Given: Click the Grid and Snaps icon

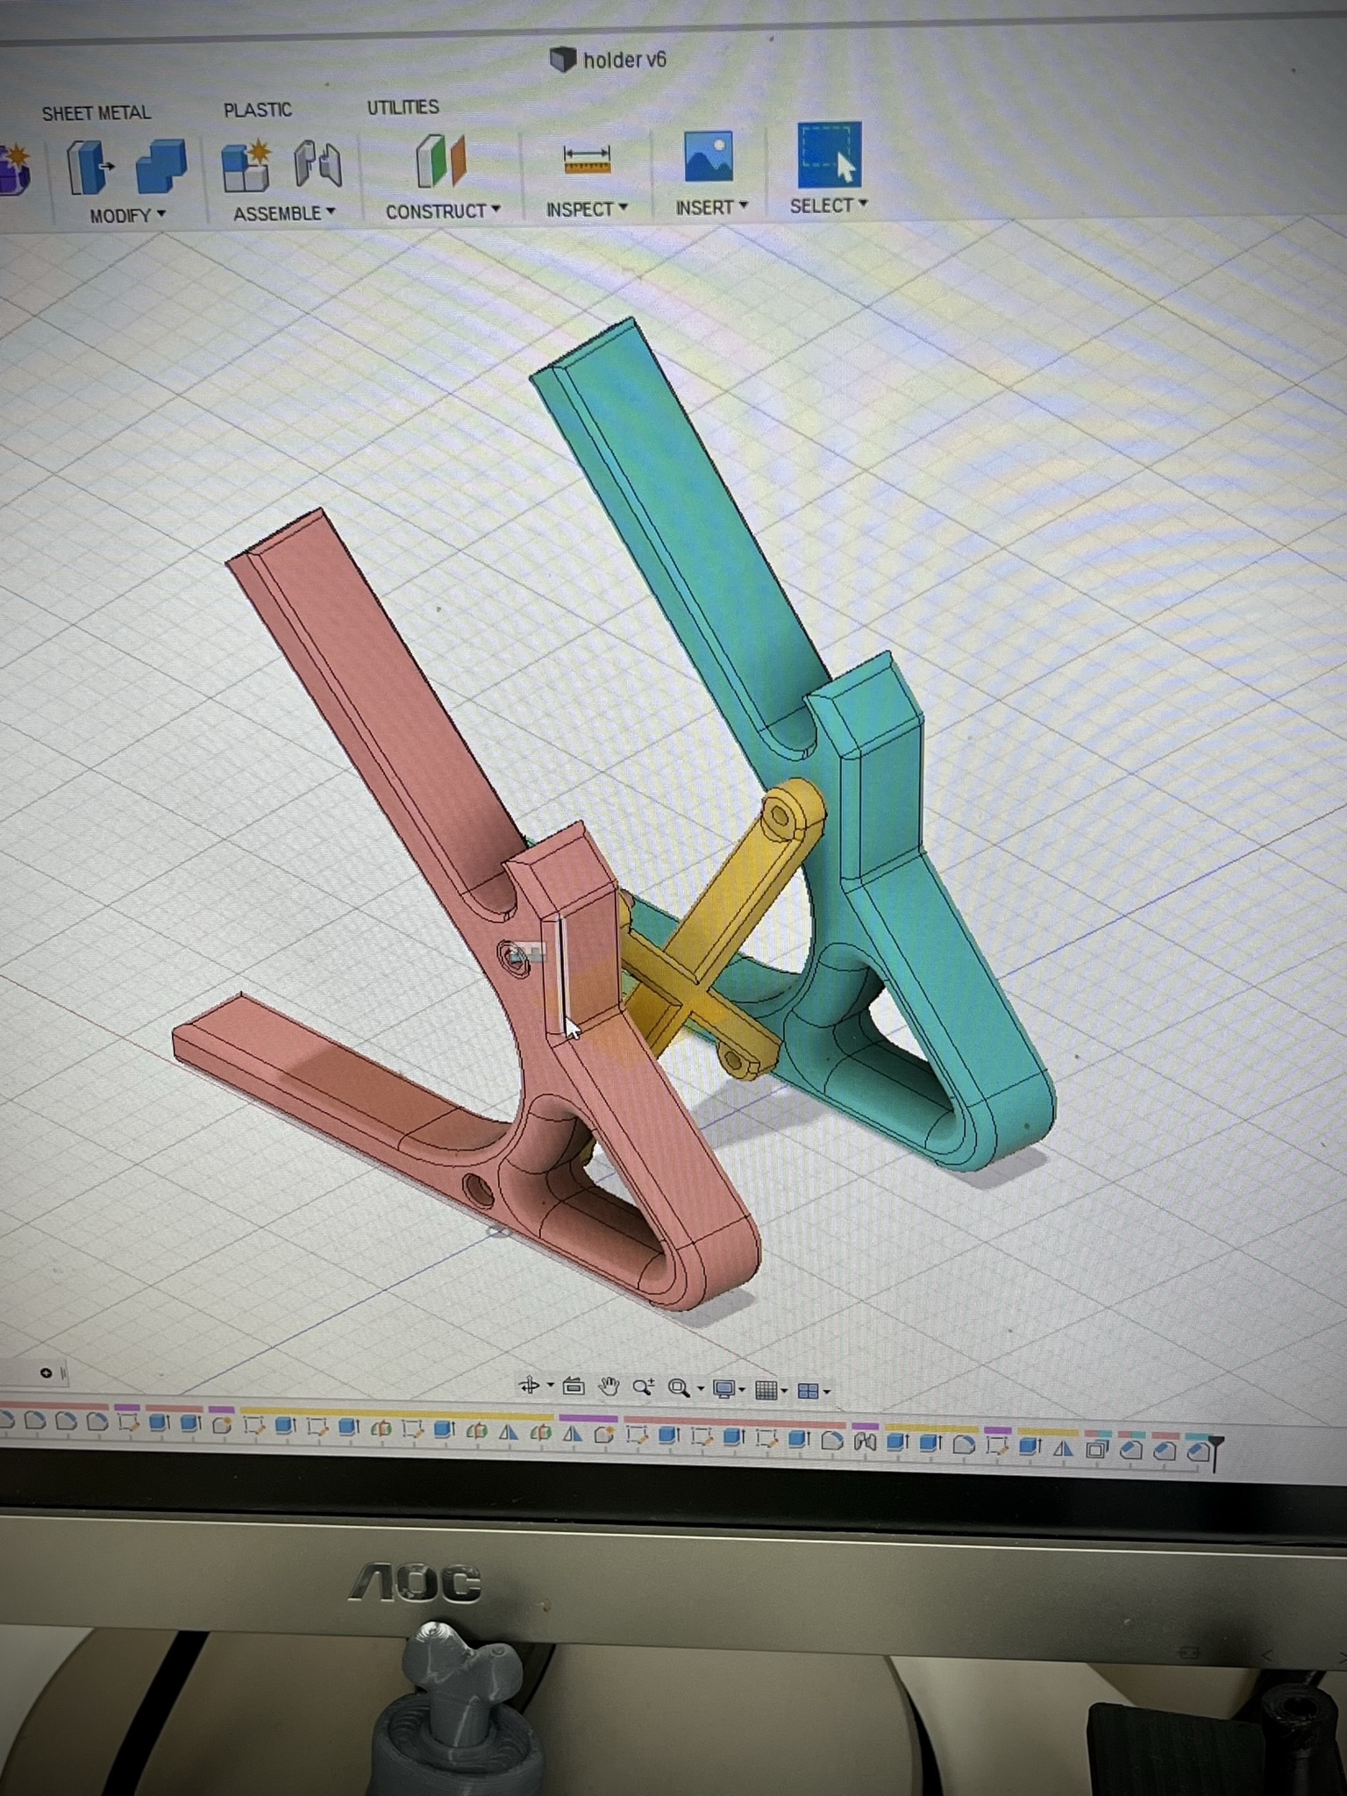Looking at the screenshot, I should [766, 1390].
